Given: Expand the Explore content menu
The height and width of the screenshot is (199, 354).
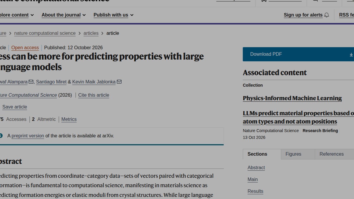Looking at the screenshot, I should pos(17,15).
